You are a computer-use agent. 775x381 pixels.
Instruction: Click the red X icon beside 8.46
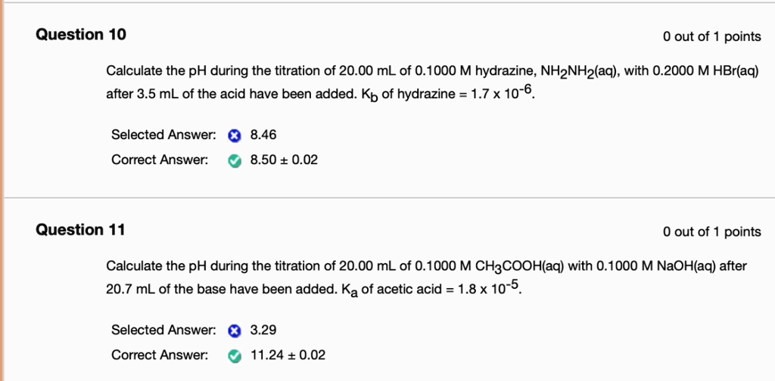[235, 136]
